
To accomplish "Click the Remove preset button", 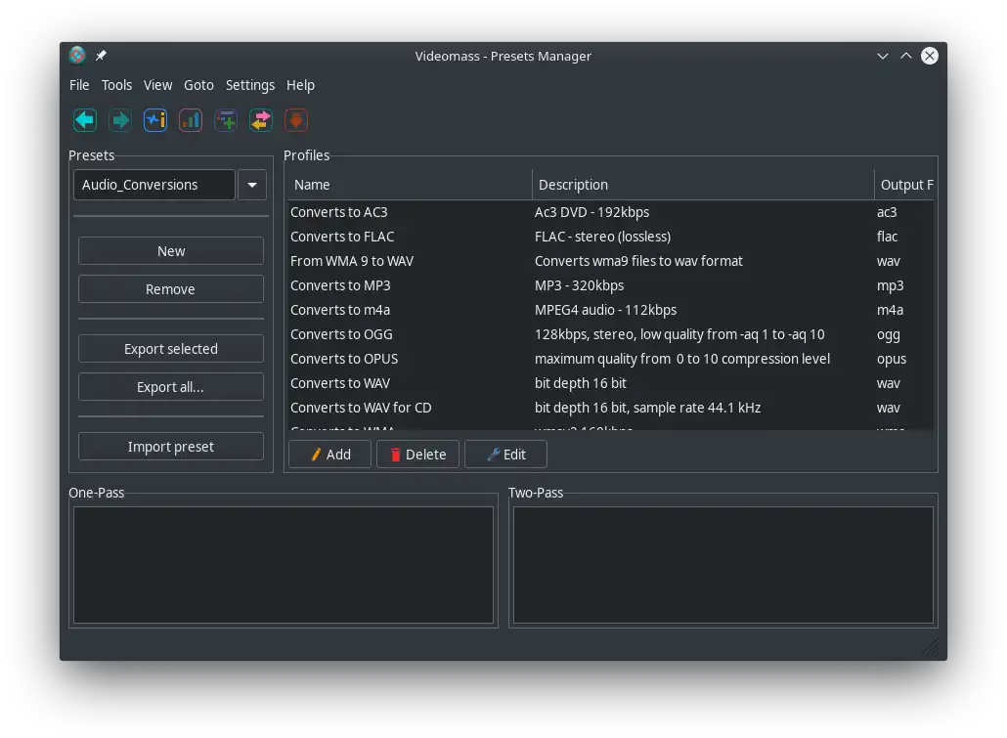I will click(x=171, y=289).
